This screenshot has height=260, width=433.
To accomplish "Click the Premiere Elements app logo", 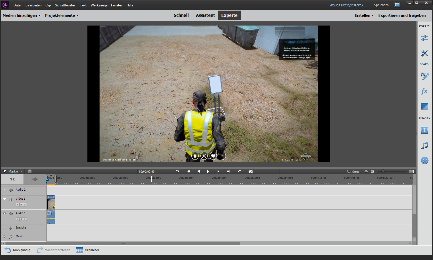I will point(5,5).
